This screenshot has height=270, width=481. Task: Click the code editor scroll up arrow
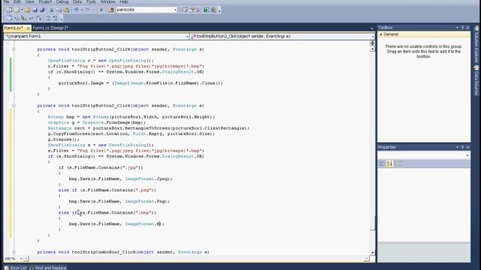click(x=373, y=49)
